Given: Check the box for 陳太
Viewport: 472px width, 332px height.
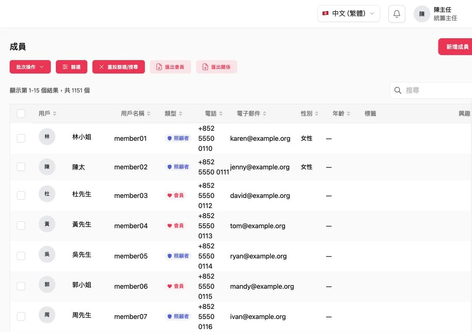Looking at the screenshot, I should 21,167.
